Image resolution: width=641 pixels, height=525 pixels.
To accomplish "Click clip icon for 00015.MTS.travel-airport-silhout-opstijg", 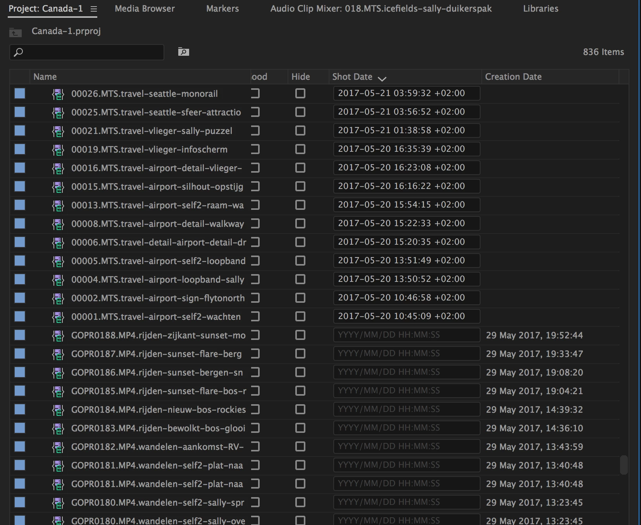I will [58, 187].
